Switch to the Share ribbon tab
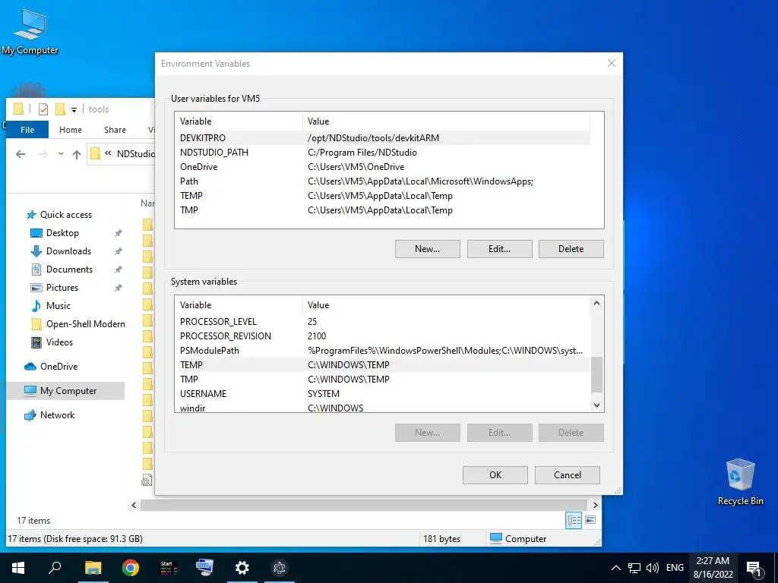This screenshot has width=778, height=583. coord(115,130)
